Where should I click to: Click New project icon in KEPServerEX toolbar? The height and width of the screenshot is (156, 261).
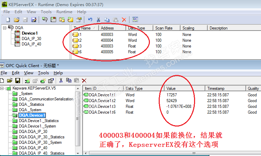pos(8,20)
